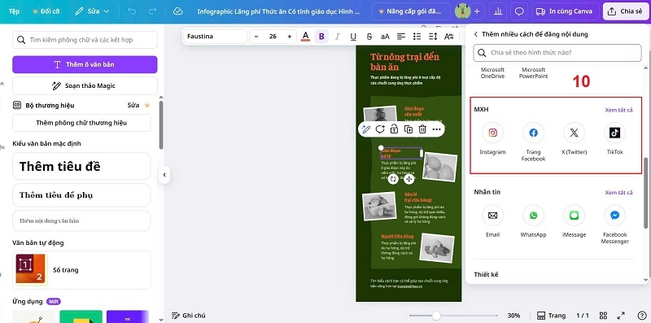Click the share method search field
Image resolution: width=651 pixels, height=323 pixels.
(557, 53)
